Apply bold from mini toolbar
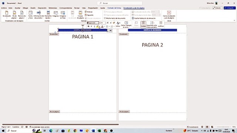237x133 pixels. 89,27
